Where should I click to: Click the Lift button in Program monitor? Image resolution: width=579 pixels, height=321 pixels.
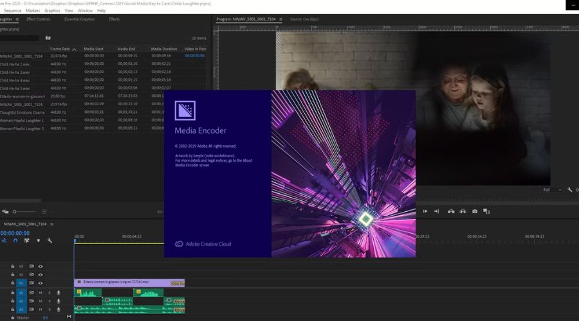tap(451, 211)
